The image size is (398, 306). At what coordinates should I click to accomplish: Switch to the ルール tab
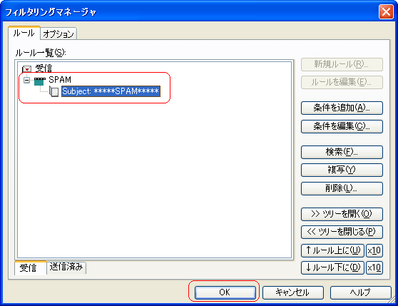coord(24,33)
